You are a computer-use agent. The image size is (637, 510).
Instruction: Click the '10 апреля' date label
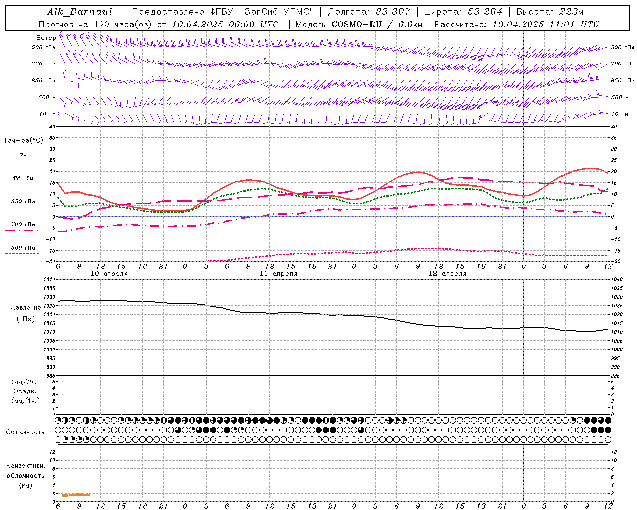point(109,274)
